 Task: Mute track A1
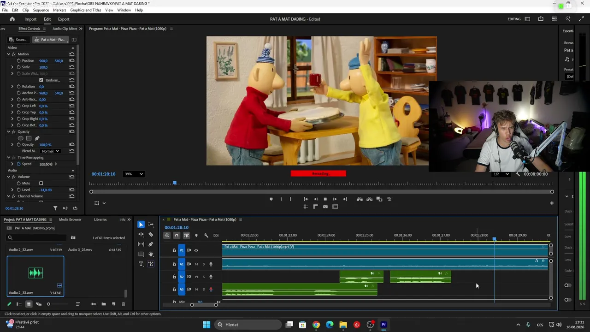click(x=196, y=264)
